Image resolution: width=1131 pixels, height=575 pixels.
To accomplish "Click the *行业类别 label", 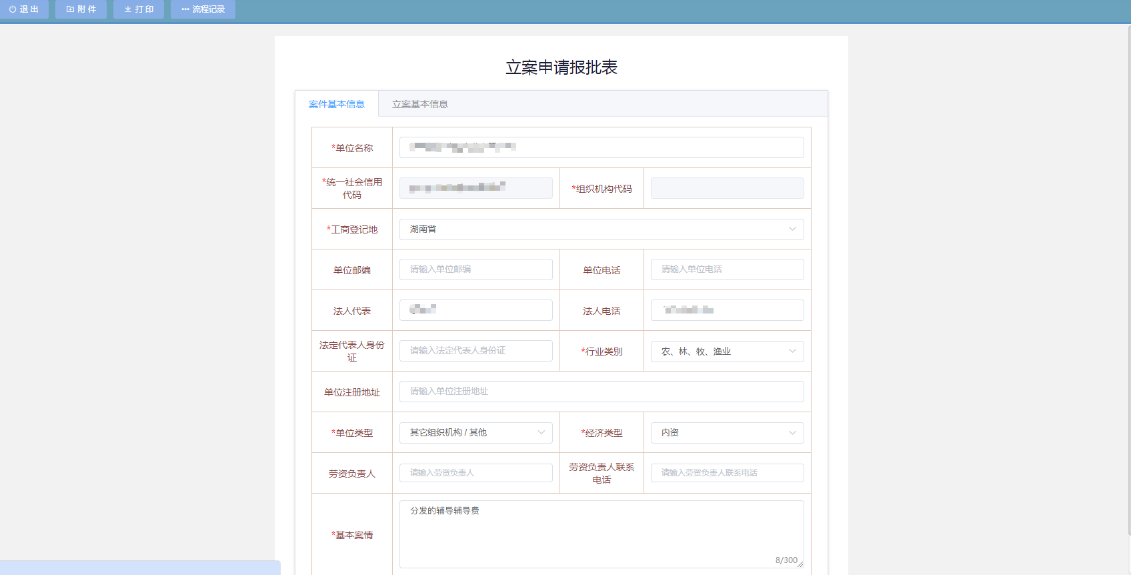I will pyautogui.click(x=602, y=352).
